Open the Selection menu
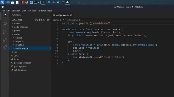Viewport: 174px width, 97px height. click(x=16, y=11)
